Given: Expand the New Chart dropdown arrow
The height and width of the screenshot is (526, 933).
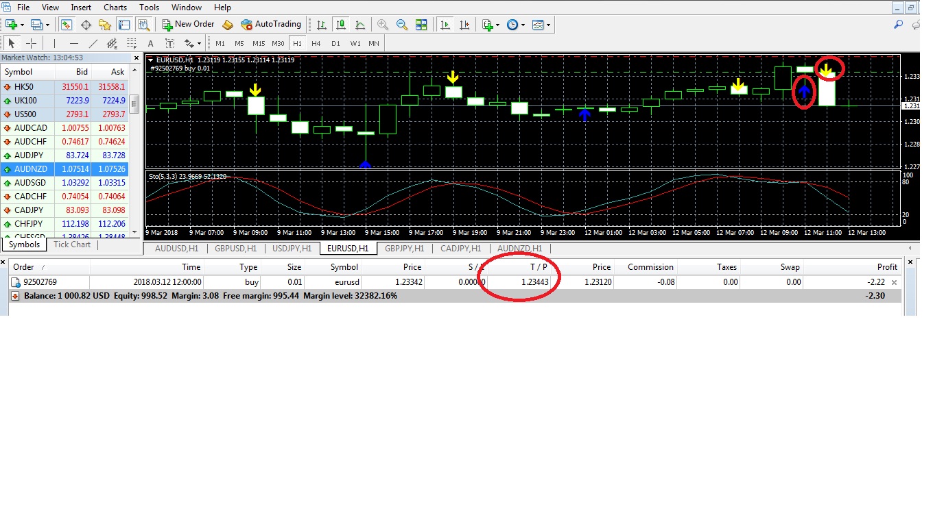Looking at the screenshot, I should (x=23, y=25).
